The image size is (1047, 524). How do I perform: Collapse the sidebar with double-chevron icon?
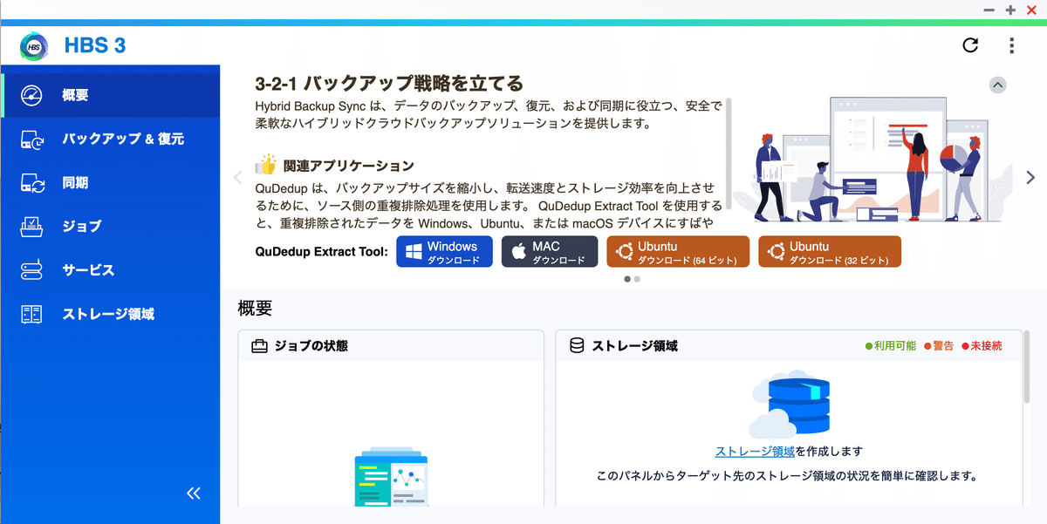[194, 493]
